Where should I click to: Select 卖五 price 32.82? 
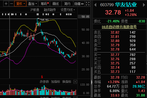pos(115,32)
